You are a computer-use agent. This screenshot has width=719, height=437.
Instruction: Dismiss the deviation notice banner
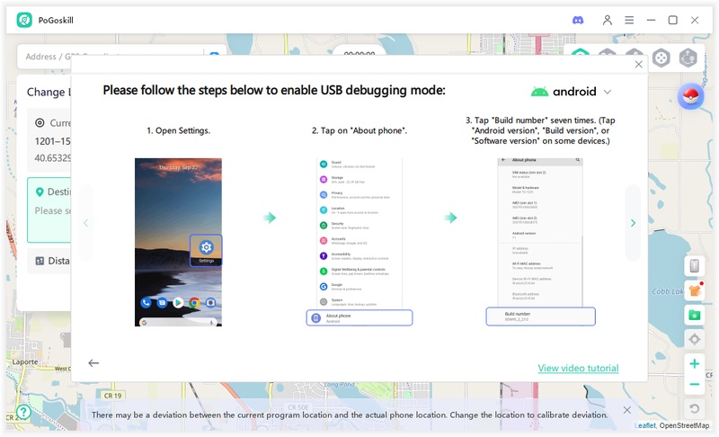point(626,410)
